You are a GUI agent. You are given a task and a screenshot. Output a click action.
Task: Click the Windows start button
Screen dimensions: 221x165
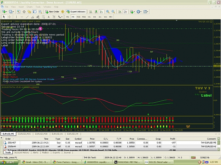[x=8, y=162]
